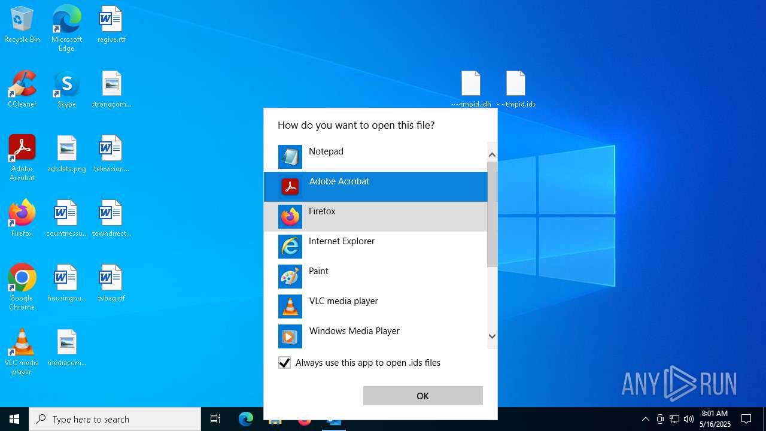The image size is (766, 431).
Task: Select Internet Explorer in the dialog
Action: click(x=376, y=247)
